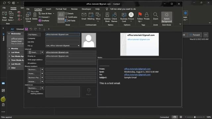Viewport: 212px width, 119px height.
Task: Click To email link in notes
Action: coord(137,75)
